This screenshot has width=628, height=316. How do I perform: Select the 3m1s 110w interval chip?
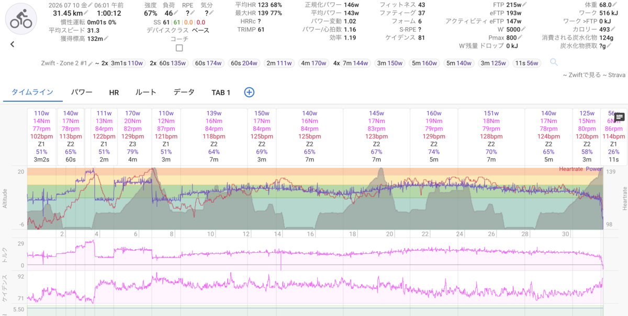tap(127, 63)
